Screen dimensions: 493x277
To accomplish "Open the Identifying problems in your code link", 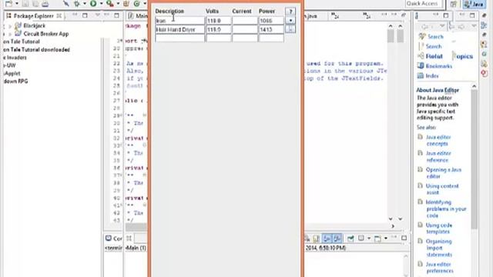I will coord(446,209).
